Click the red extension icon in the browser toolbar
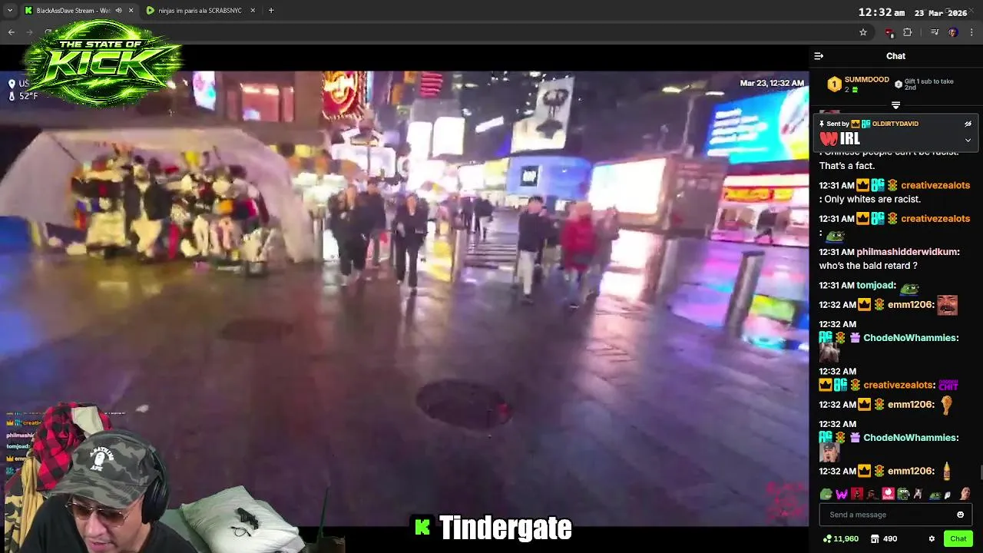The width and height of the screenshot is (983, 553). [x=889, y=32]
